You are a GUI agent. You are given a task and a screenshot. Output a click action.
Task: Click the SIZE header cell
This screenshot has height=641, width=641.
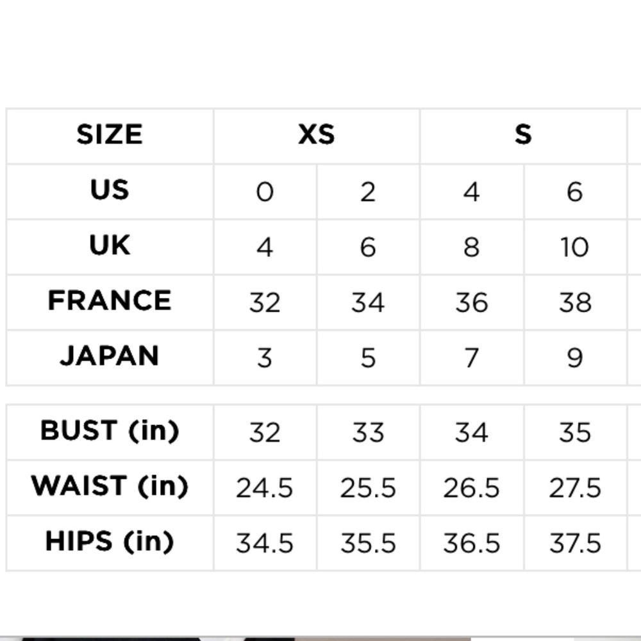(x=110, y=135)
